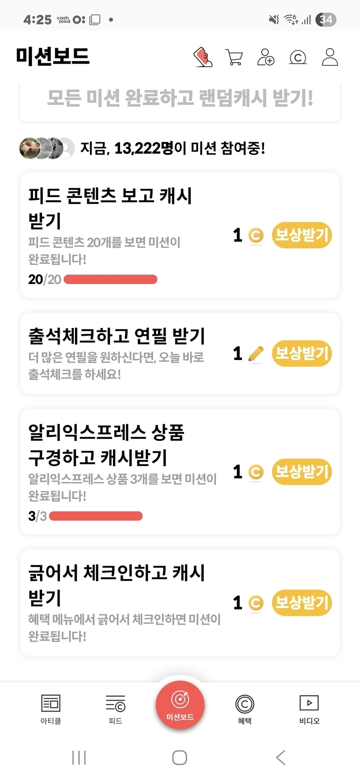Claim reward for 알리익스프레스 상품 mission

[302, 472]
